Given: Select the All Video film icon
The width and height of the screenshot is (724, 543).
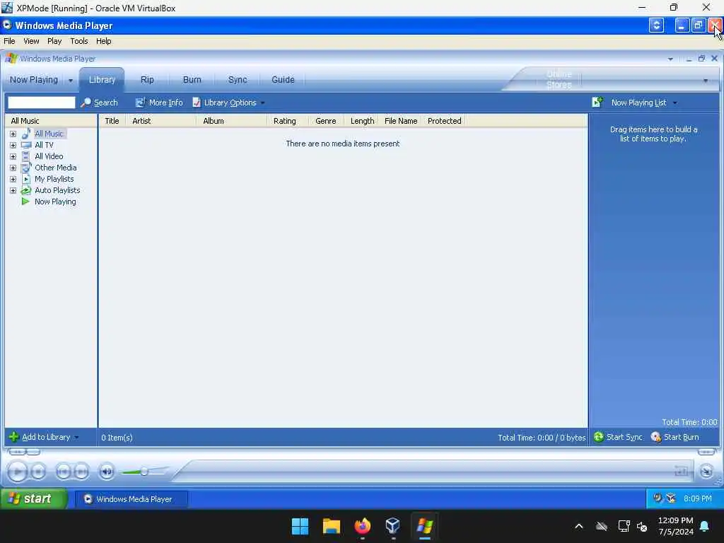Looking at the screenshot, I should (26, 156).
